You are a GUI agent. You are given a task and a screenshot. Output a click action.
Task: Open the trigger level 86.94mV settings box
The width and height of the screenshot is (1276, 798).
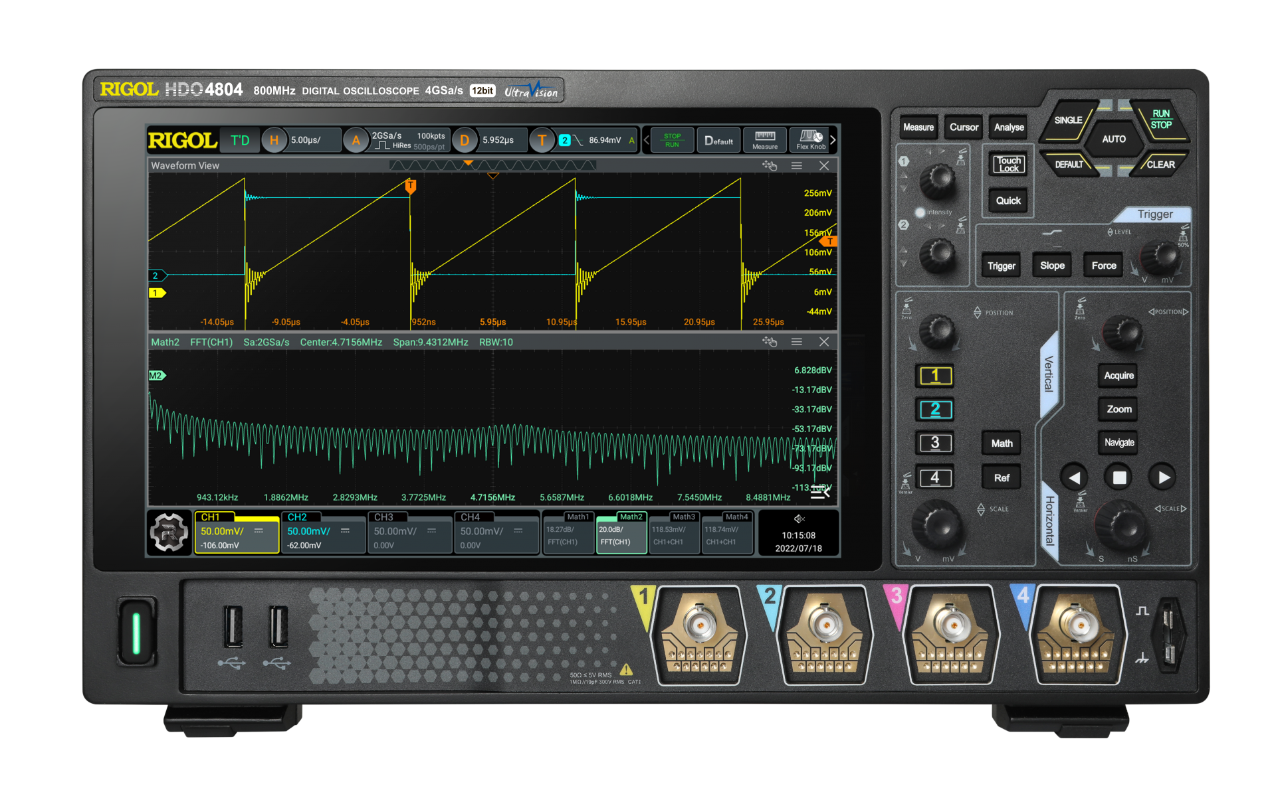point(597,140)
